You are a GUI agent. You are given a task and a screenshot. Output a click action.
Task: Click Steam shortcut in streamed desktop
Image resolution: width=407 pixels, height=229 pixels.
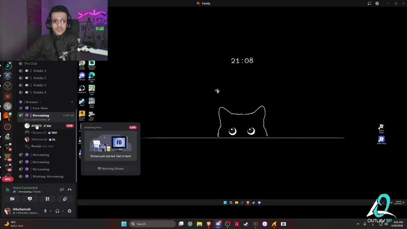click(x=82, y=102)
